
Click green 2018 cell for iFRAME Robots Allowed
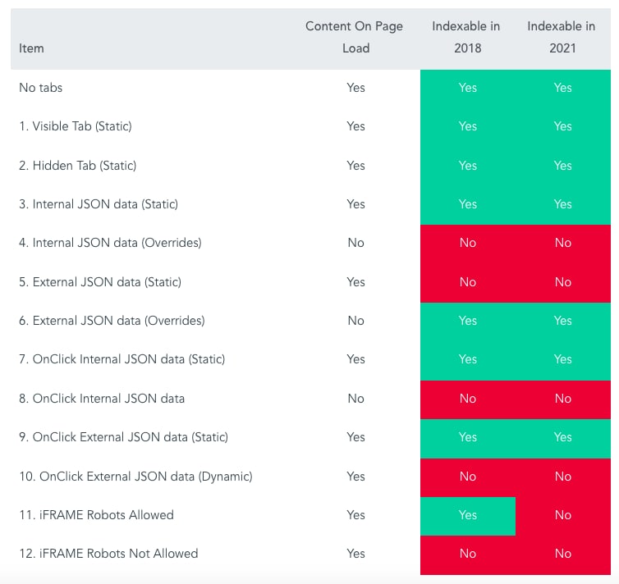[468, 515]
